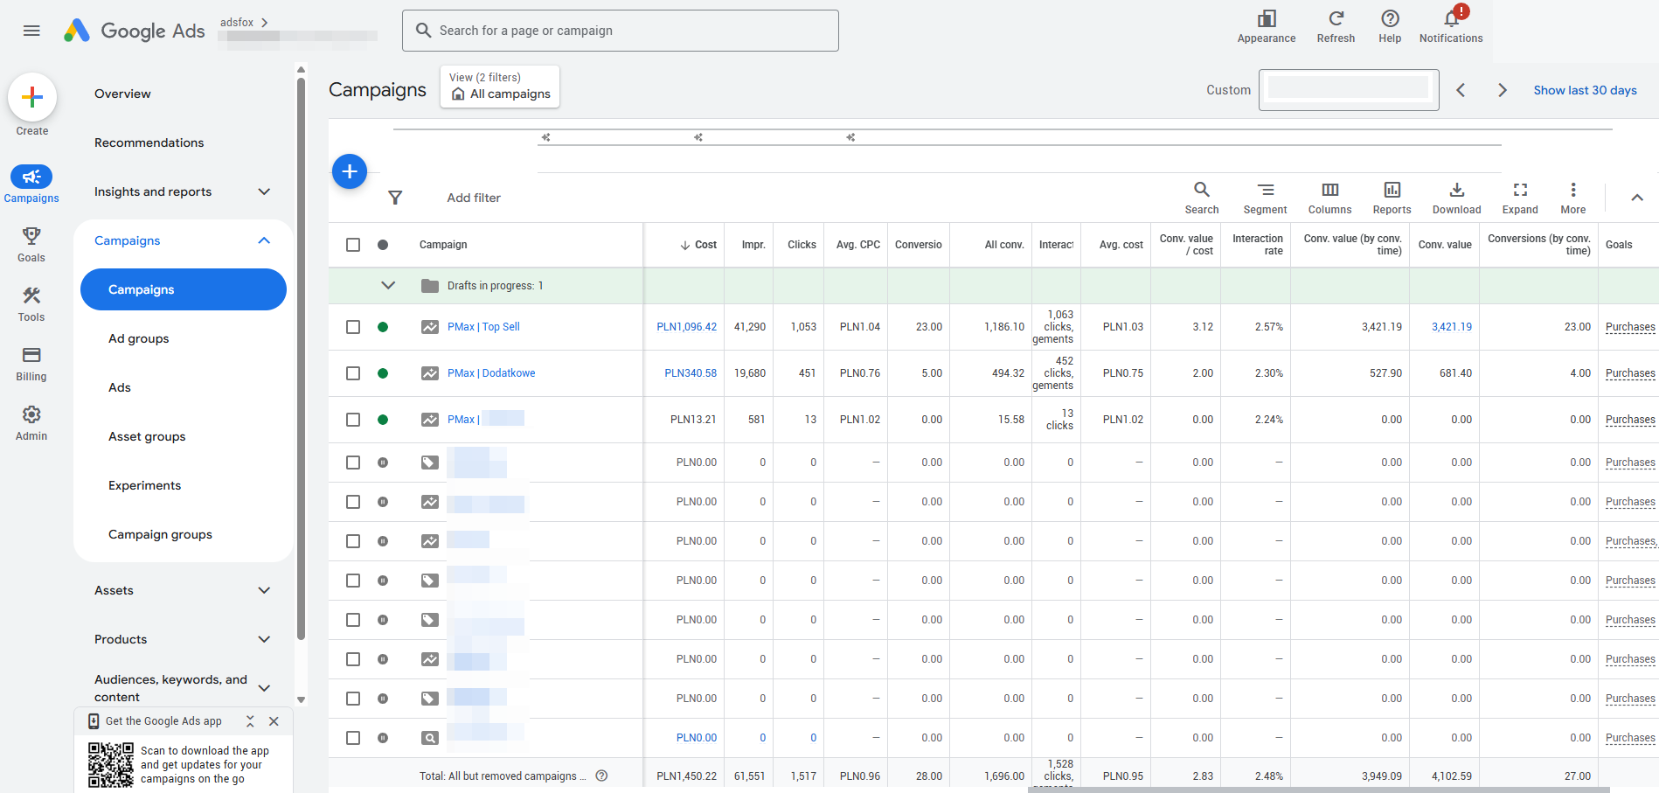
Task: Open the adsfox account switcher
Action: point(245,23)
